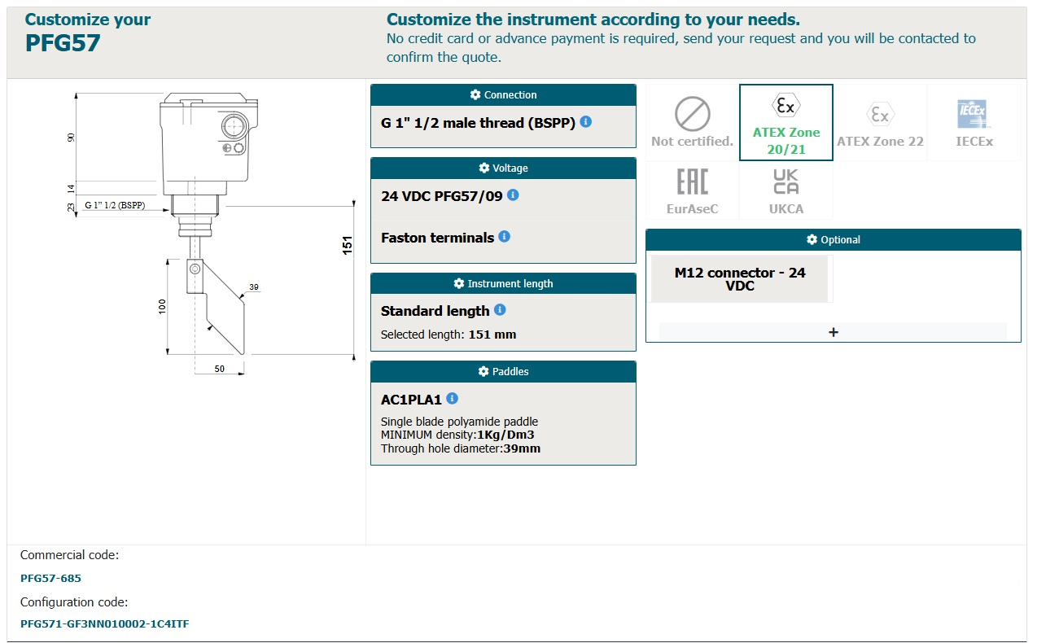Click the M12 connector - 24 VDC option
The height and width of the screenshot is (643, 1037).
click(740, 279)
